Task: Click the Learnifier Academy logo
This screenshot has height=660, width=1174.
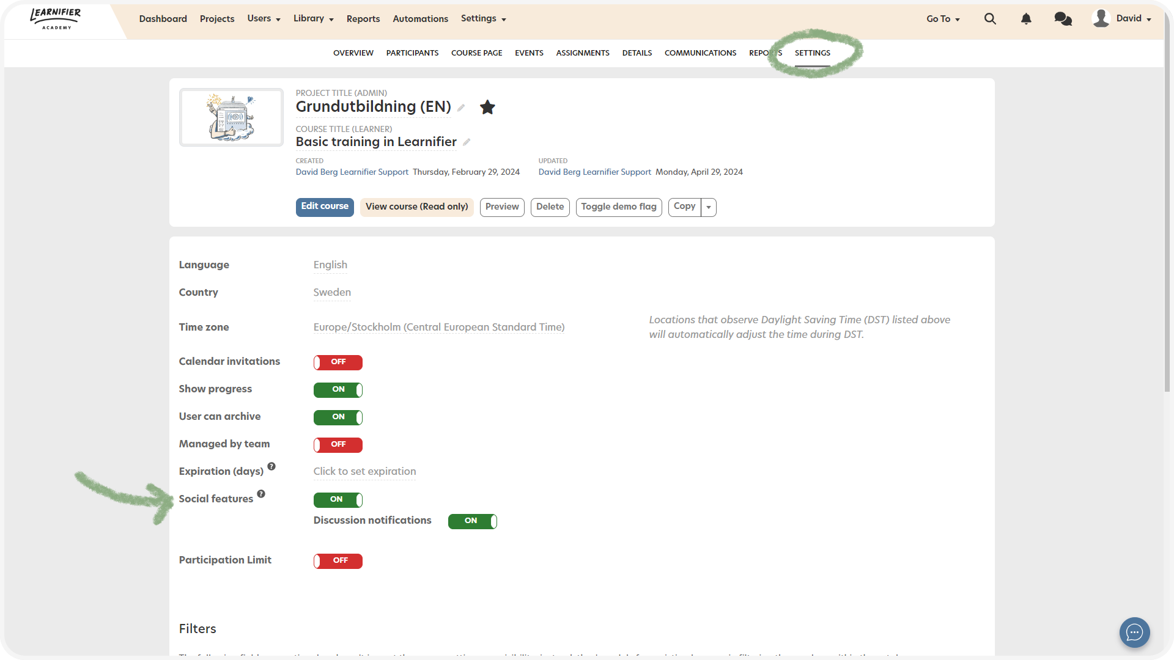Action: click(56, 18)
